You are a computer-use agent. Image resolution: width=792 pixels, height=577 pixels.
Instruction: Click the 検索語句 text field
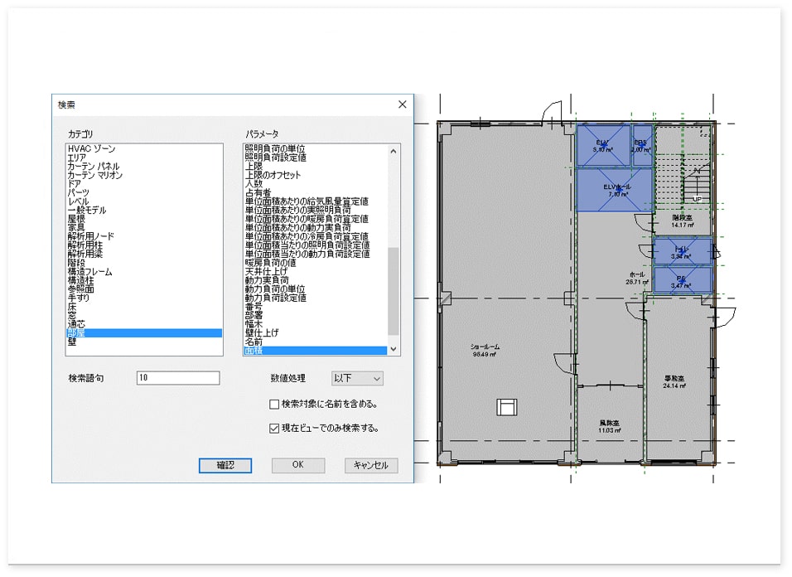(178, 378)
